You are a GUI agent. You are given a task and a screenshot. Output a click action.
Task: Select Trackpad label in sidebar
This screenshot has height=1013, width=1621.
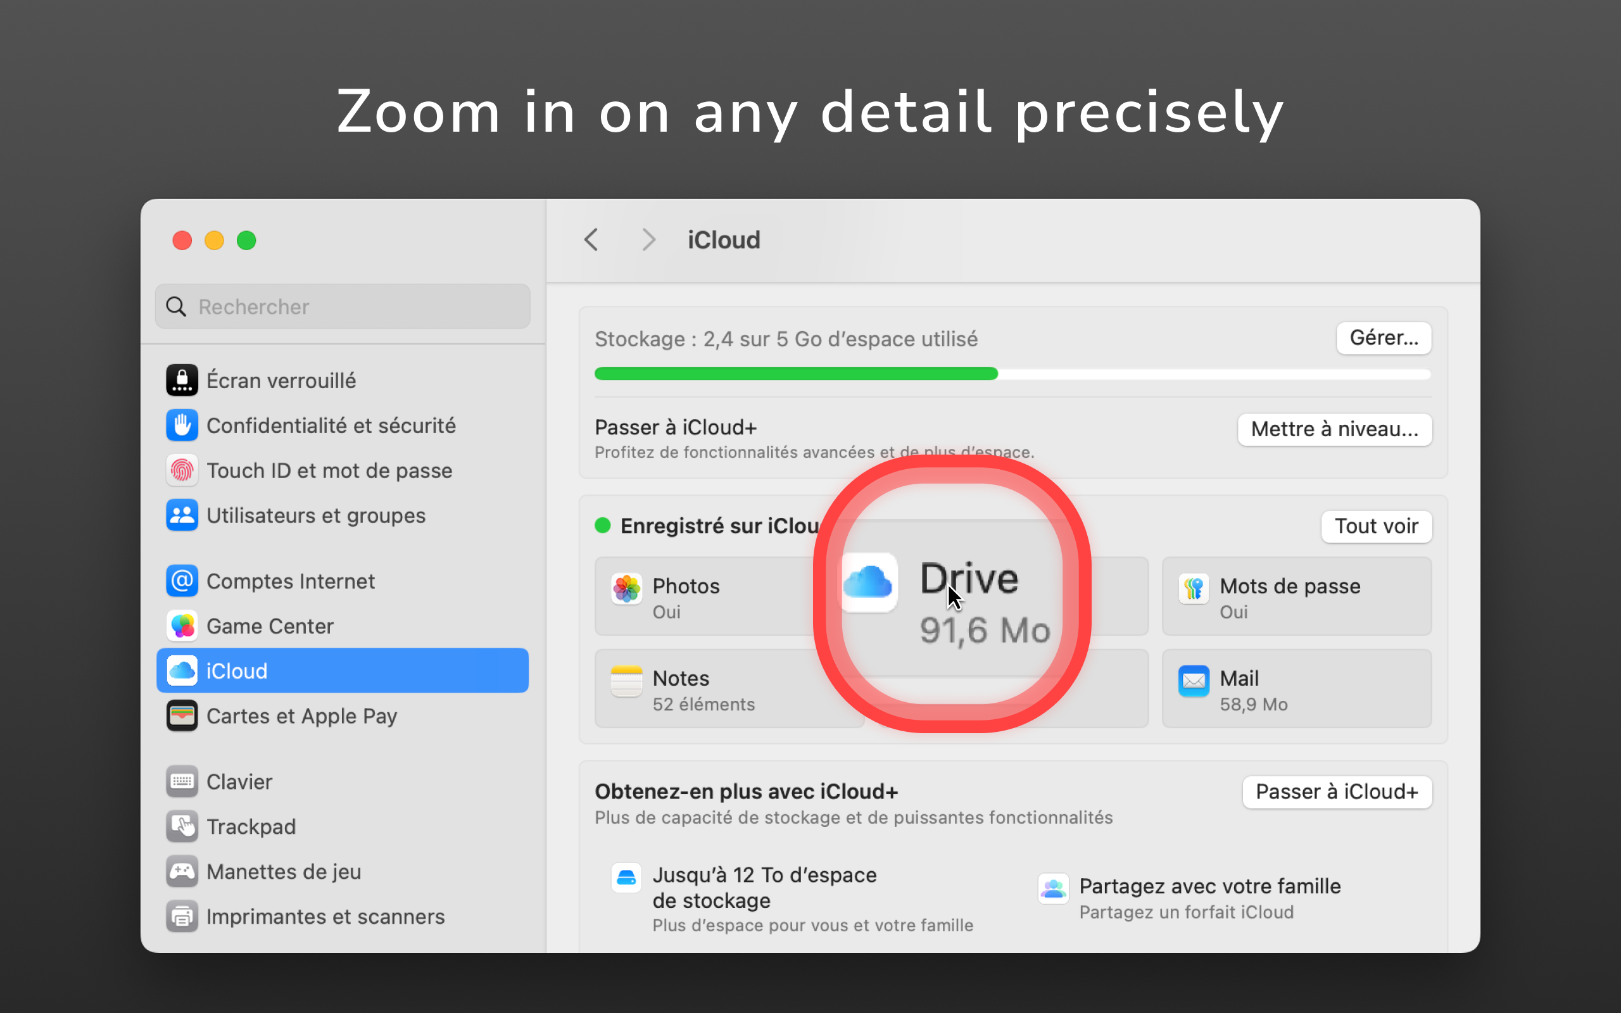[251, 827]
